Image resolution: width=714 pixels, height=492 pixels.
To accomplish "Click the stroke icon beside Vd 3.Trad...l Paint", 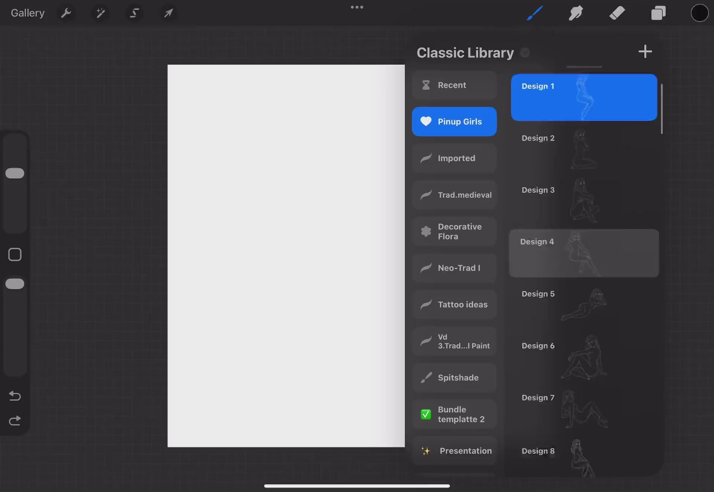I will (426, 341).
